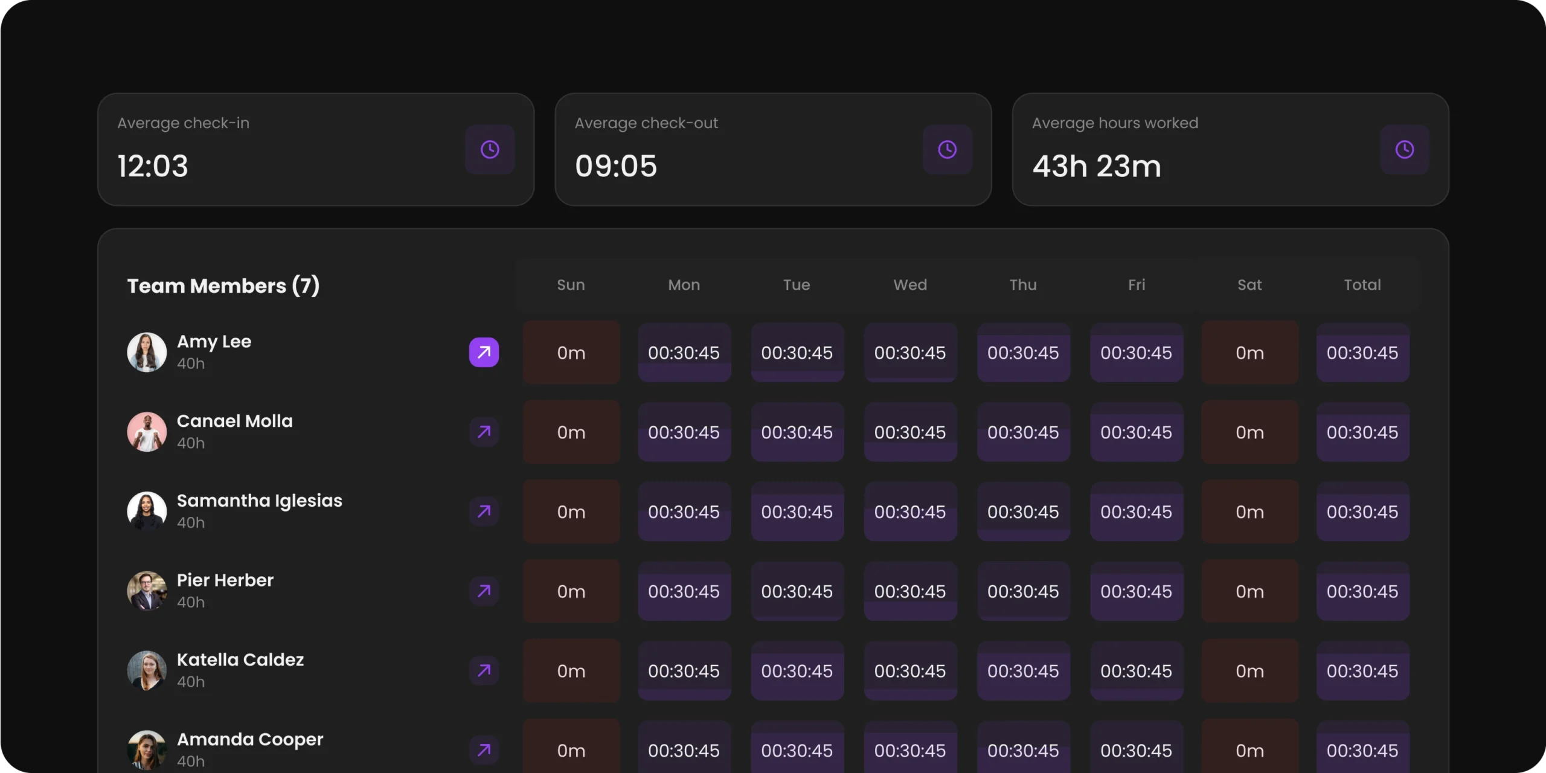Viewport: 1546px width, 773px height.
Task: Open Pier Herber's arrow link icon
Action: coord(484,591)
